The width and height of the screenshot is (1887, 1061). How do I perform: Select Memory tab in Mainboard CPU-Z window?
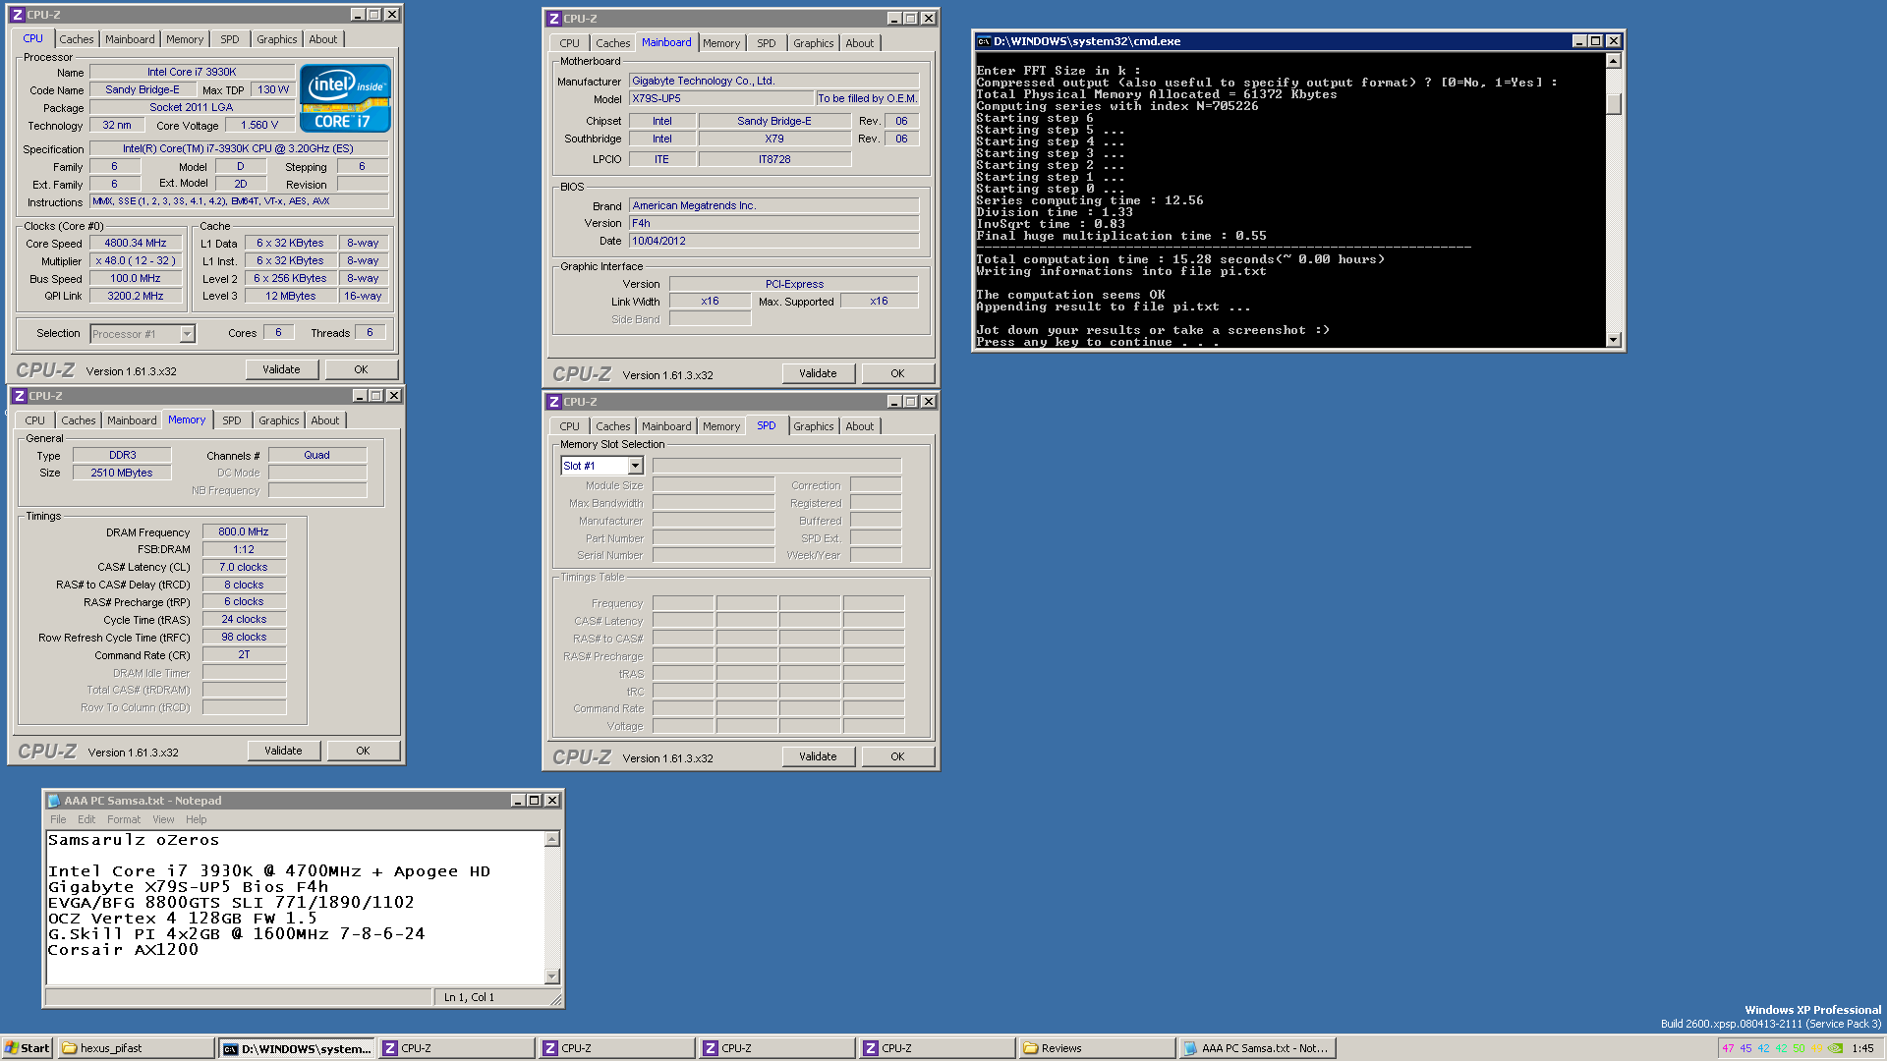(720, 43)
